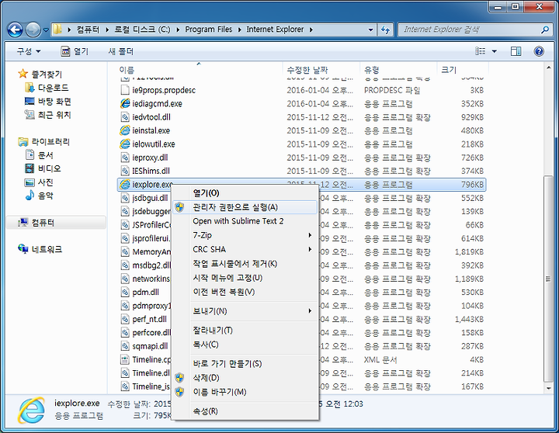The height and width of the screenshot is (433, 559).
Task: Choose 이름 바꾸기(M) from context menu
Action: pos(245,392)
